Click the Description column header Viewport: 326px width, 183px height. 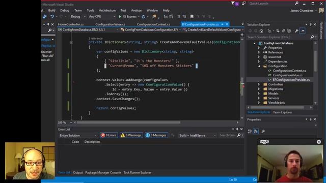[92, 142]
